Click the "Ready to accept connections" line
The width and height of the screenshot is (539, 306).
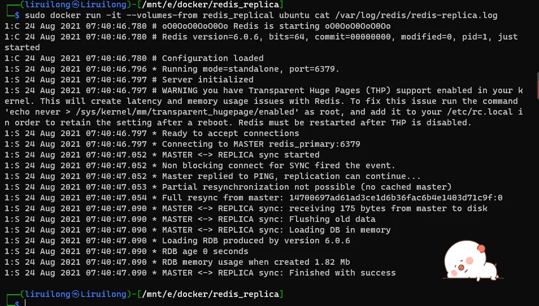(231, 133)
